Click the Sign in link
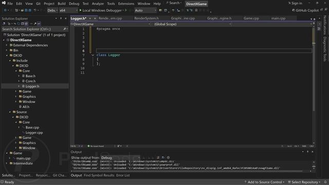The image size is (329, 185). tap(295, 3)
